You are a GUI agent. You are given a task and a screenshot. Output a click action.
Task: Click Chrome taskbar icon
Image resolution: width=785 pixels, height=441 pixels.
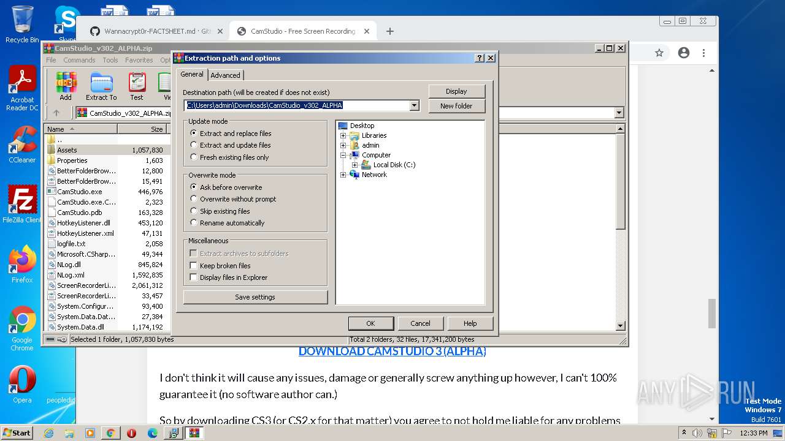(x=110, y=433)
